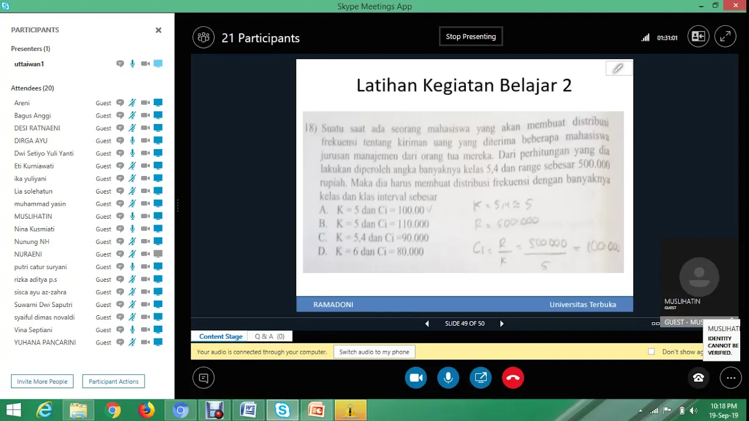
Task: Click Invite More People
Action: point(42,381)
